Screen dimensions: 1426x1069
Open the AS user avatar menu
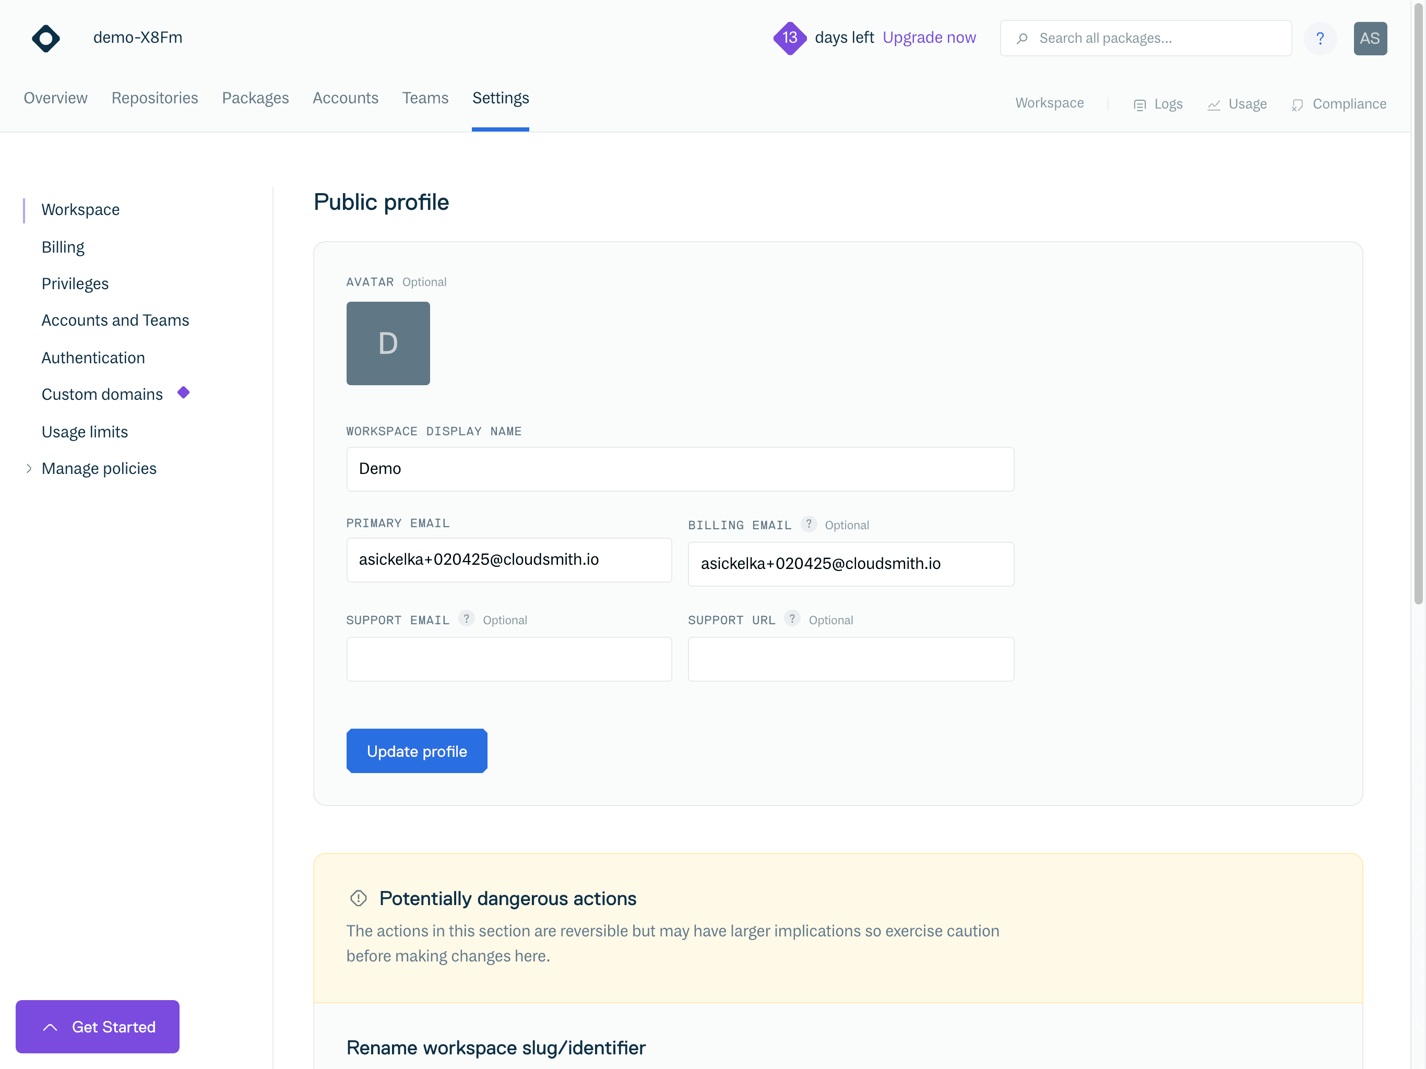pyautogui.click(x=1369, y=39)
